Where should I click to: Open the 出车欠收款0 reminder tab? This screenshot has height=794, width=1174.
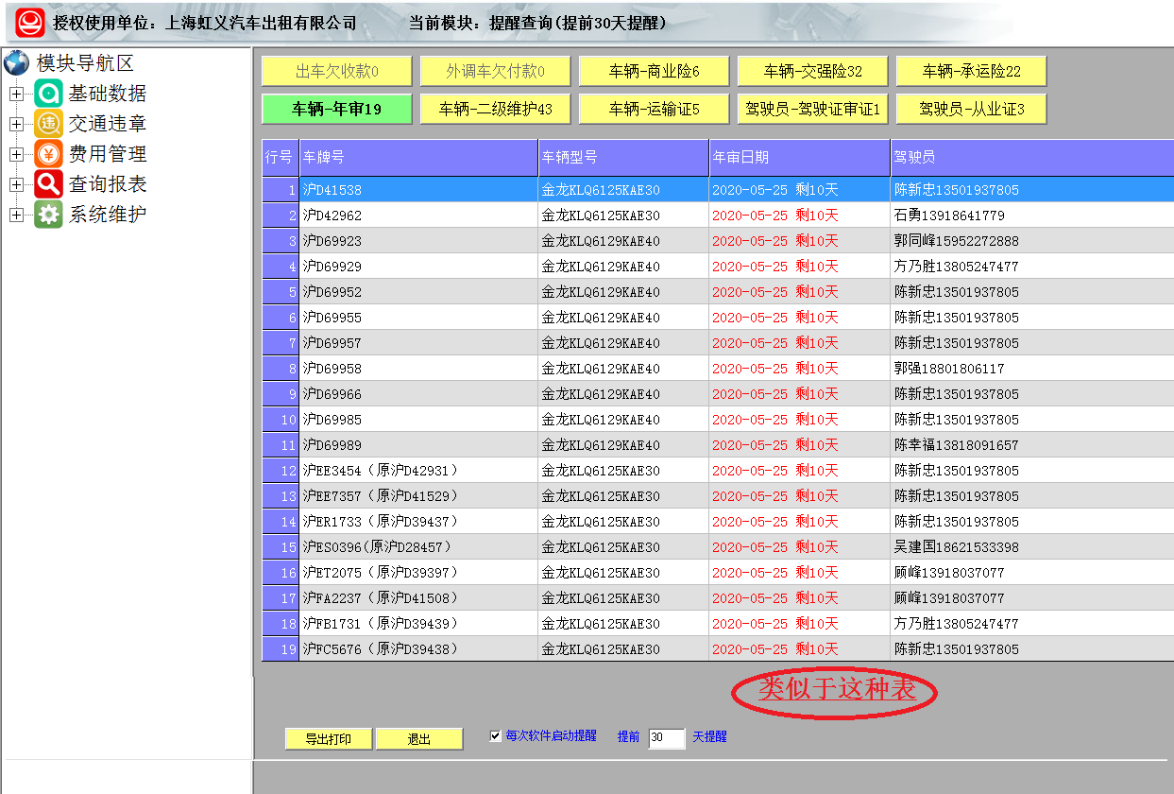337,72
